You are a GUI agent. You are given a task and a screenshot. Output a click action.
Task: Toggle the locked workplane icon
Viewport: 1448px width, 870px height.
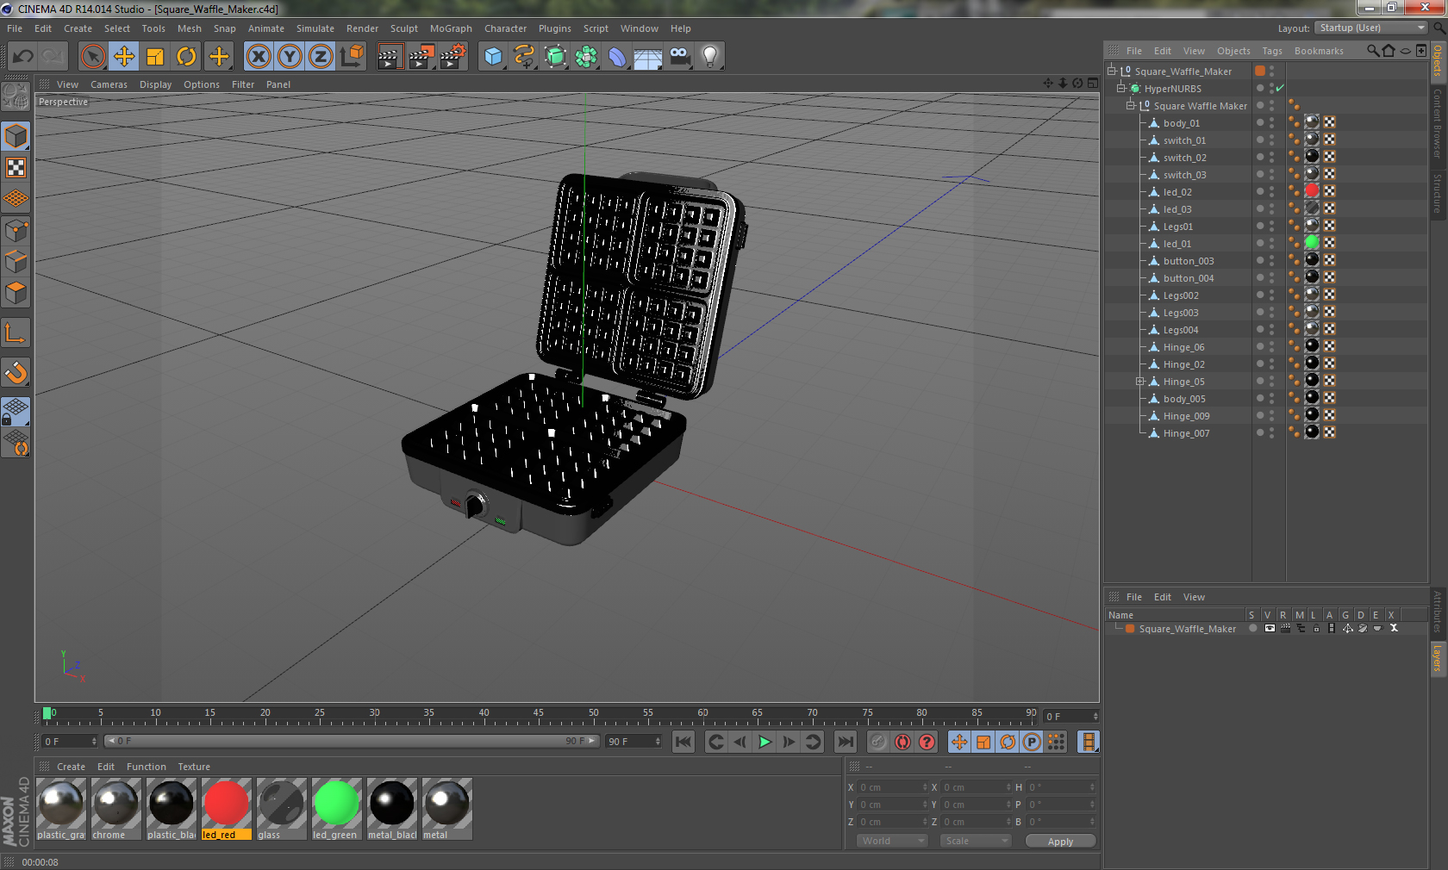pyautogui.click(x=16, y=412)
